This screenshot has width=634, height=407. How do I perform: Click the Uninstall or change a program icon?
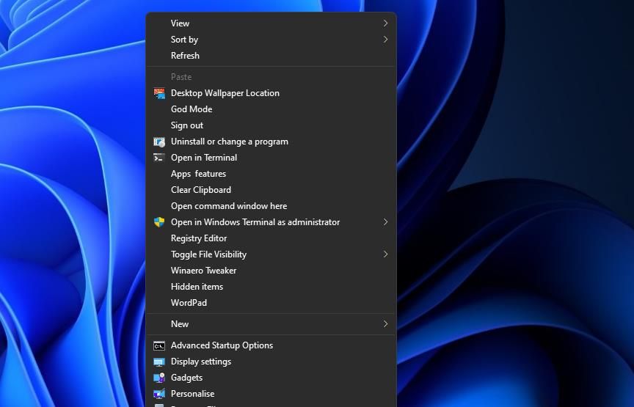[x=159, y=142]
